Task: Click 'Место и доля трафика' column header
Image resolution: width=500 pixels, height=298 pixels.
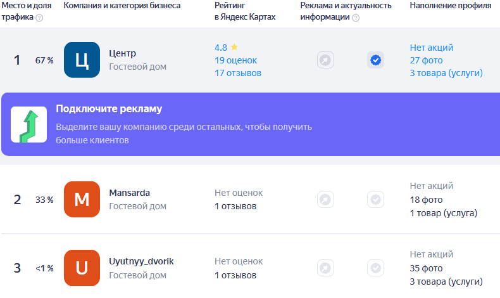Action: pos(27,11)
